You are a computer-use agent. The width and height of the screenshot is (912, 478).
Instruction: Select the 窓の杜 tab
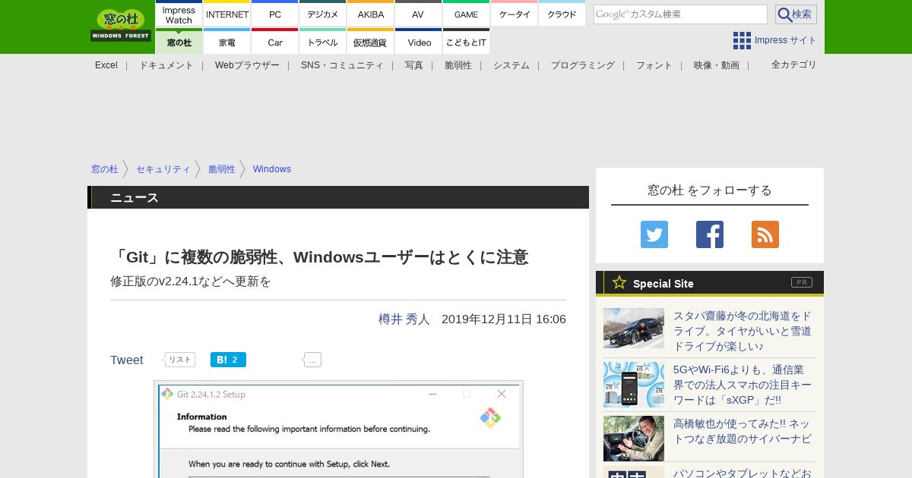pyautogui.click(x=179, y=42)
